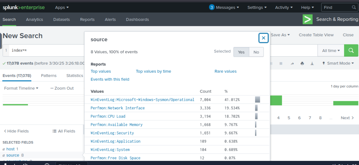The width and height of the screenshot is (359, 165).
Task: Switch to the Dashboards tab
Action: [137, 19]
